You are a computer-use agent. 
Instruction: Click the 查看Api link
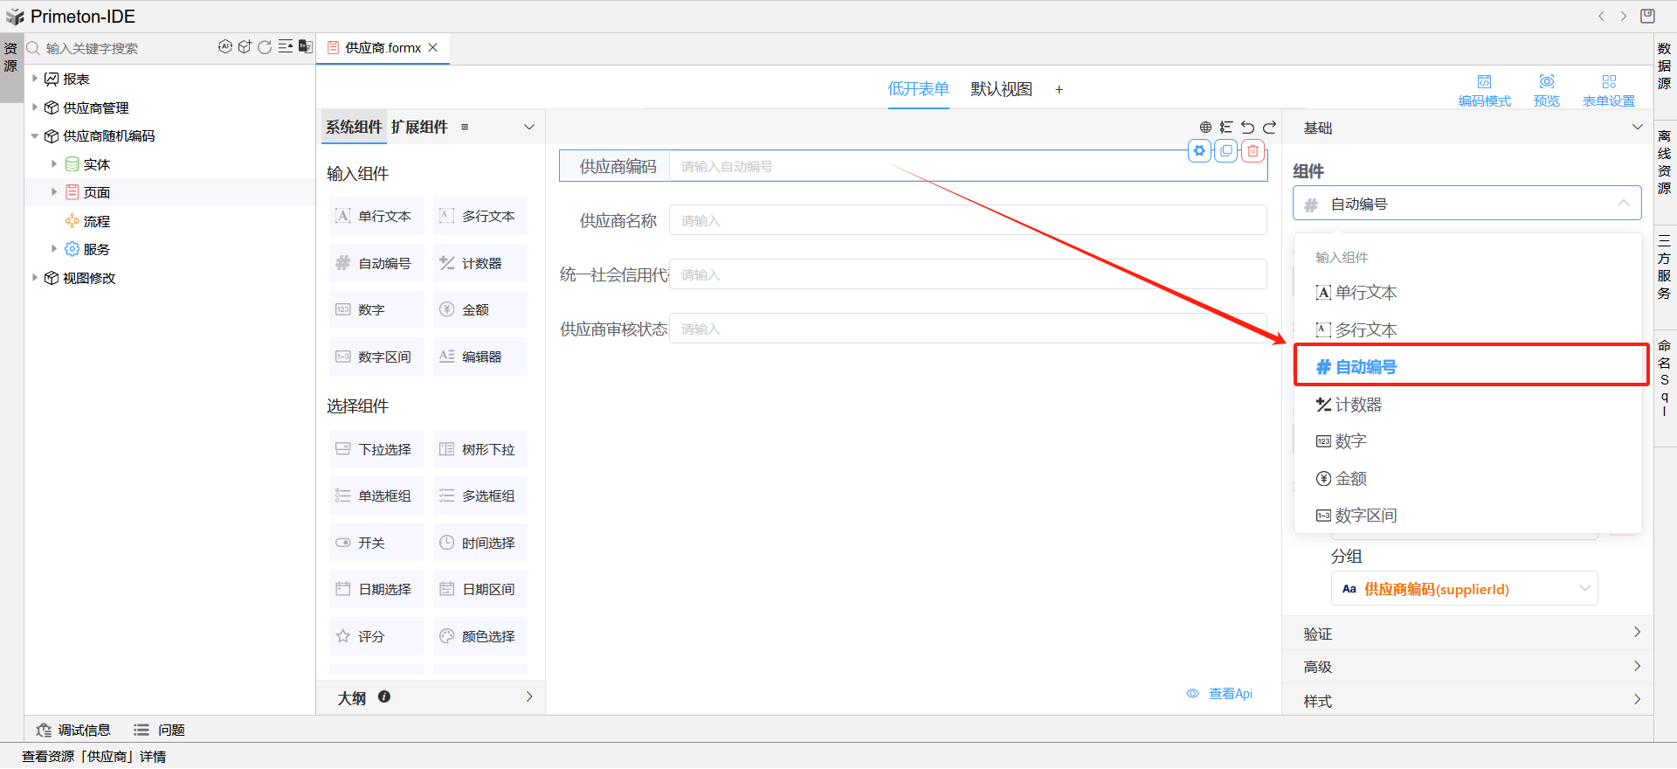pos(1229,694)
